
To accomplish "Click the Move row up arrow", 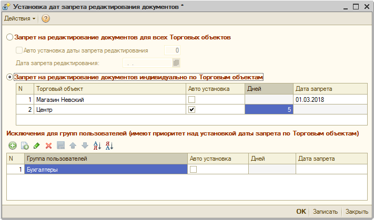I will 73,145.
